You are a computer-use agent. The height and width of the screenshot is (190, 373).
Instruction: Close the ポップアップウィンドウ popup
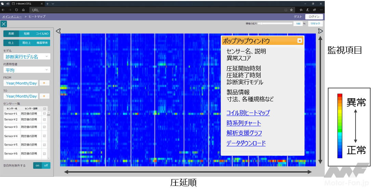pos(299,41)
